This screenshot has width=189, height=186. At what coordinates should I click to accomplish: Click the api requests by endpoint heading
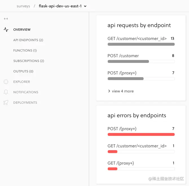[139, 25]
